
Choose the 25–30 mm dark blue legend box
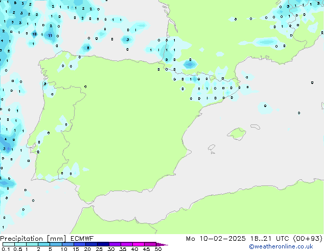click(103, 244)
